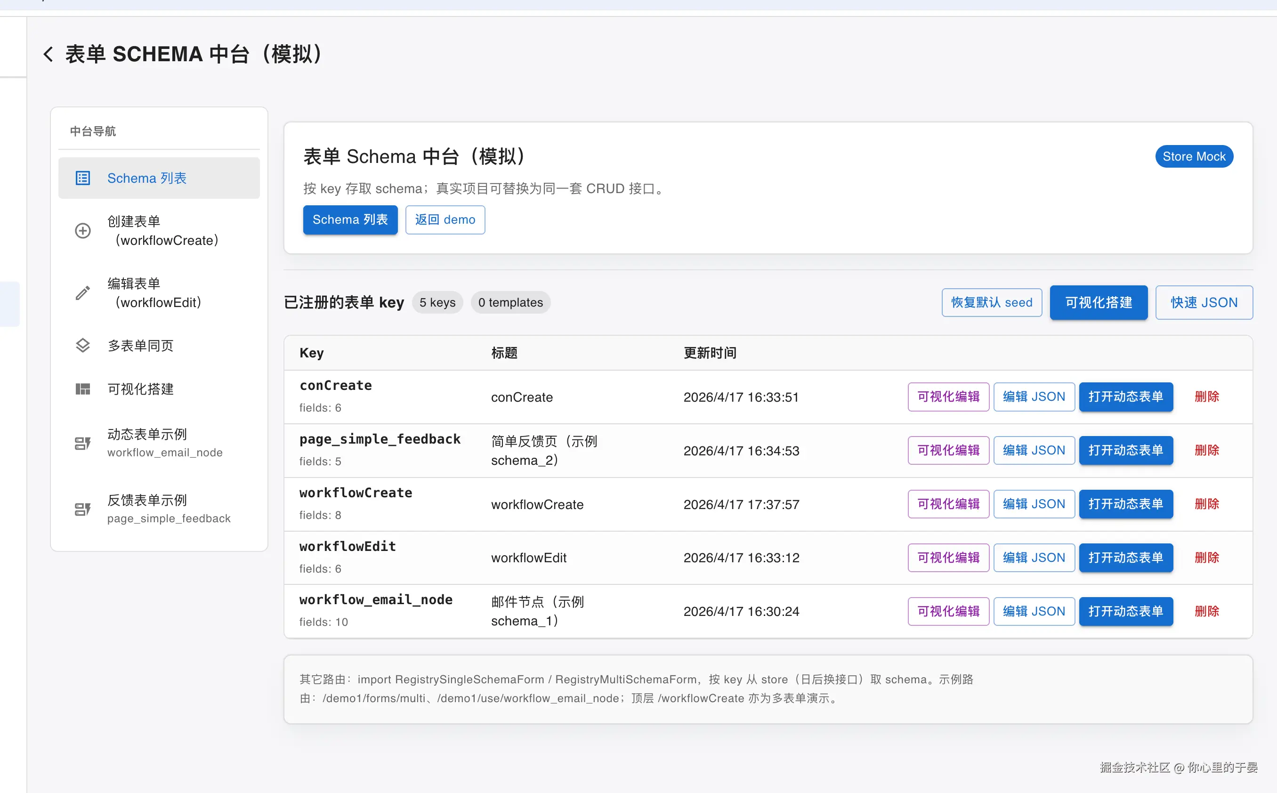The height and width of the screenshot is (793, 1277).
Task: Delete the conCreate schema
Action: point(1207,397)
